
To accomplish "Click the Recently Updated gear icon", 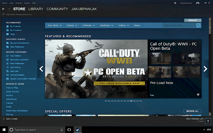I will 8,60.
